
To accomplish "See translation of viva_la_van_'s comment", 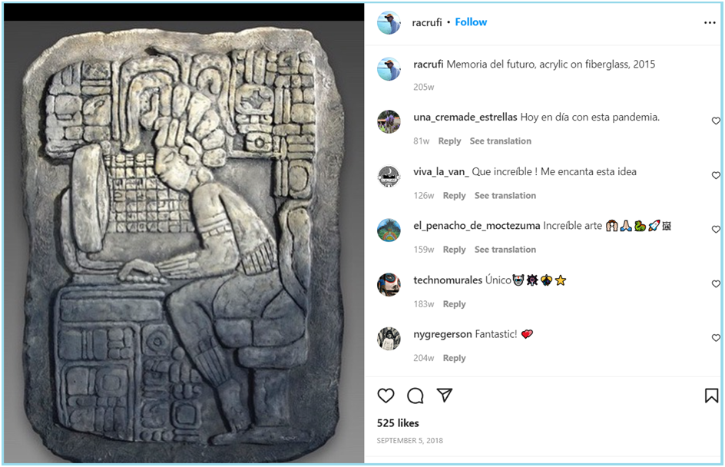I will pos(505,196).
